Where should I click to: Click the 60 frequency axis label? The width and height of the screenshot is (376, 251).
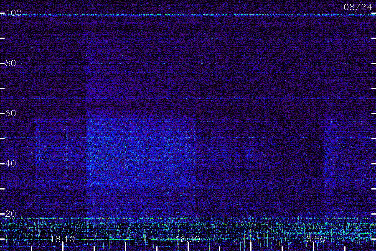pos(10,113)
